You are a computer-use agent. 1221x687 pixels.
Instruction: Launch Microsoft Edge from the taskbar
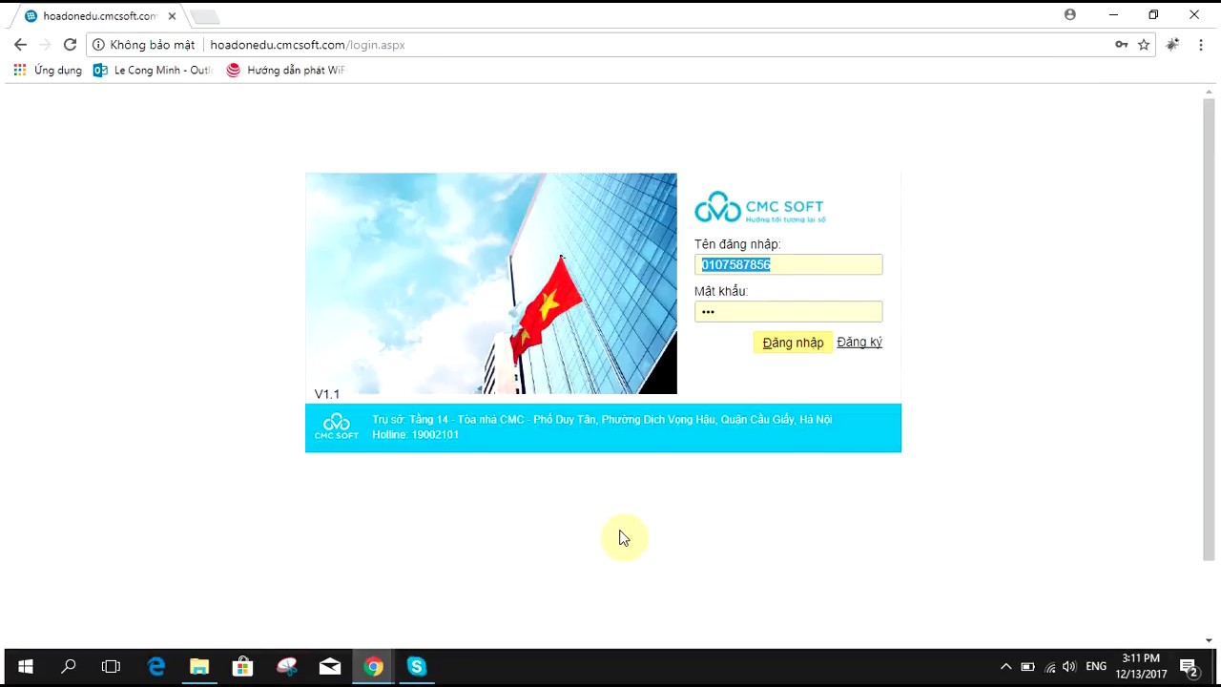tap(156, 667)
